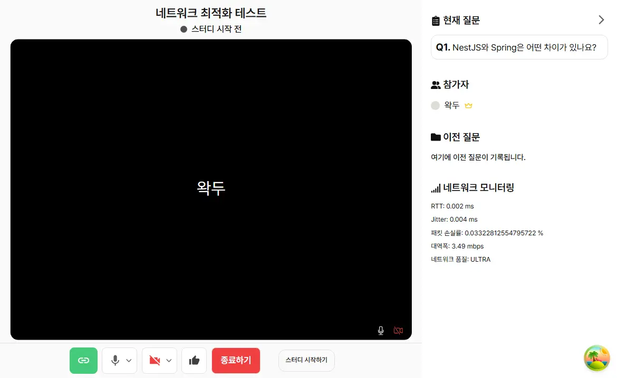Send a thumbs-up reaction
The width and height of the screenshot is (617, 378).
[194, 360]
